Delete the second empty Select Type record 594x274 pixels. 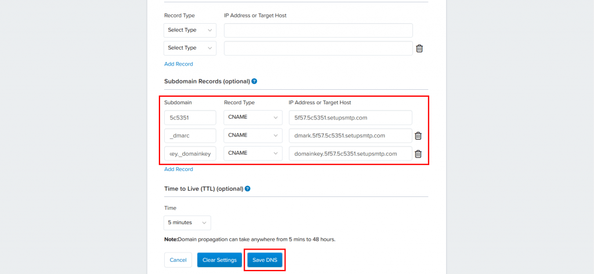[419, 49]
